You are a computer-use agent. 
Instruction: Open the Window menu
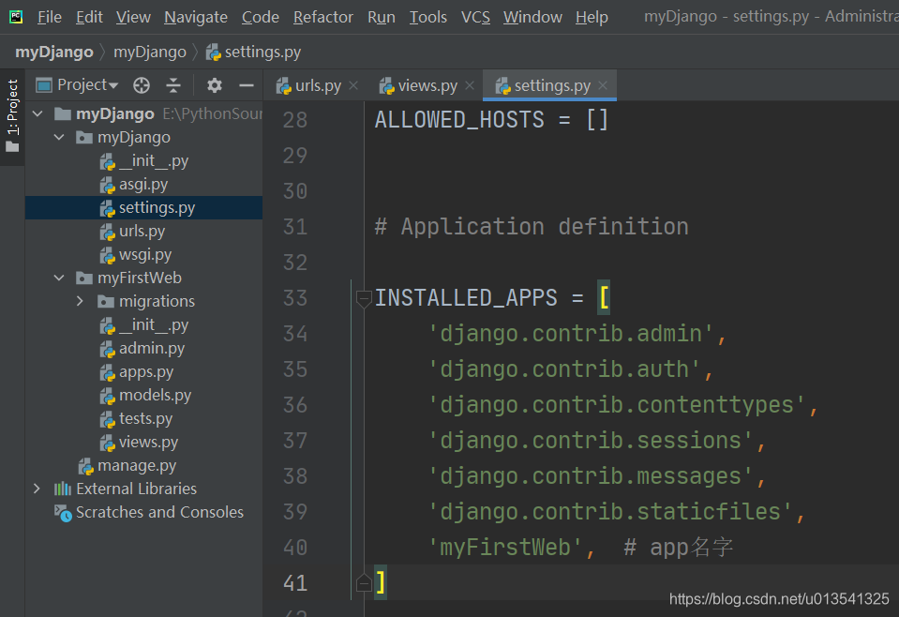click(x=532, y=17)
